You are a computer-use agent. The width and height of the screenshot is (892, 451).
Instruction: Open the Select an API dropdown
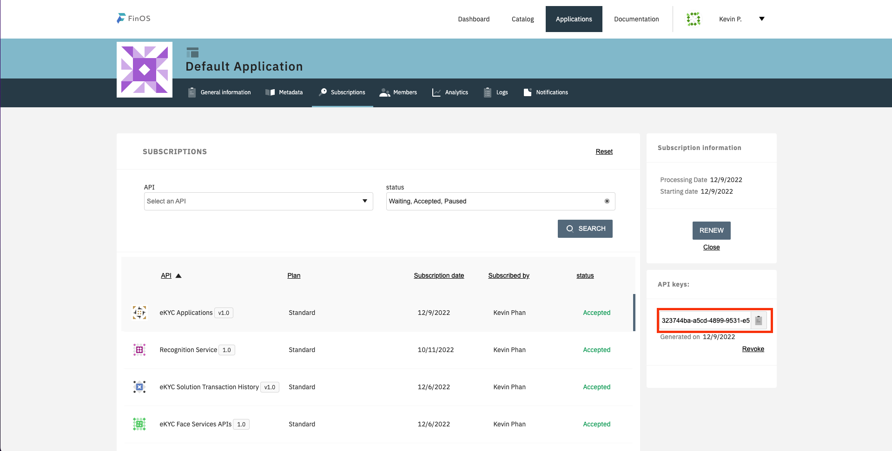(258, 201)
